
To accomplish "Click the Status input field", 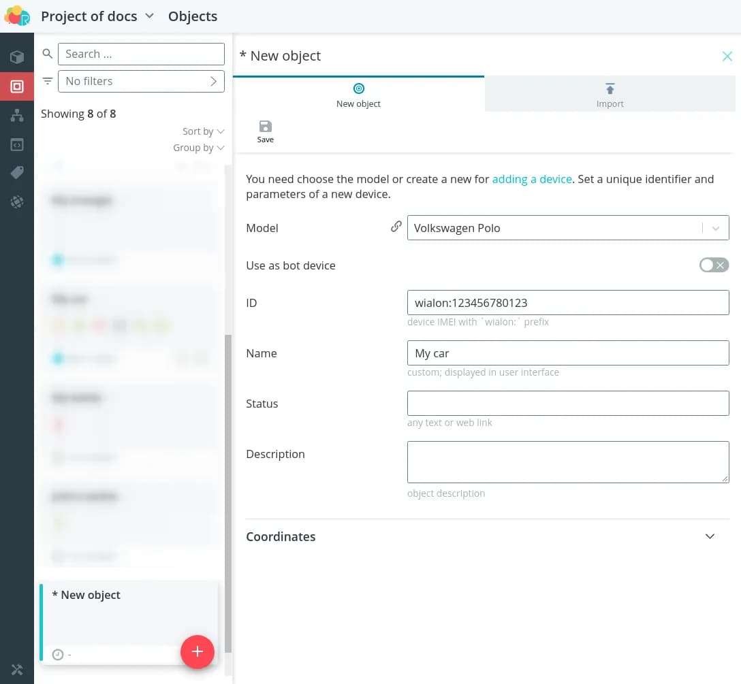I will point(568,404).
